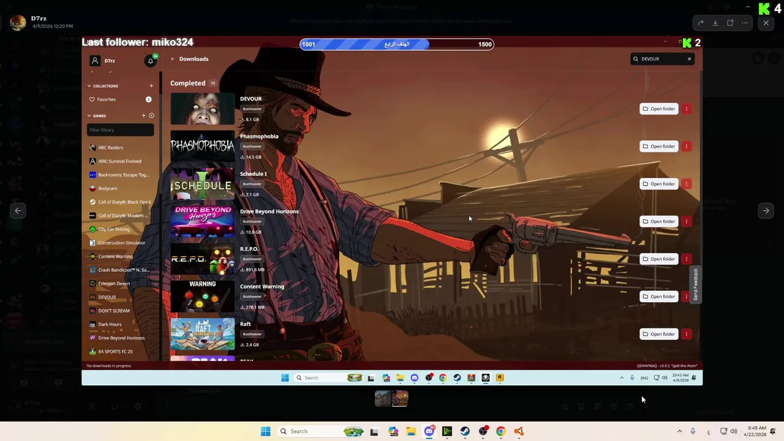Open folder for Drive Beyond Horizons download
The height and width of the screenshot is (441, 784).
658,221
